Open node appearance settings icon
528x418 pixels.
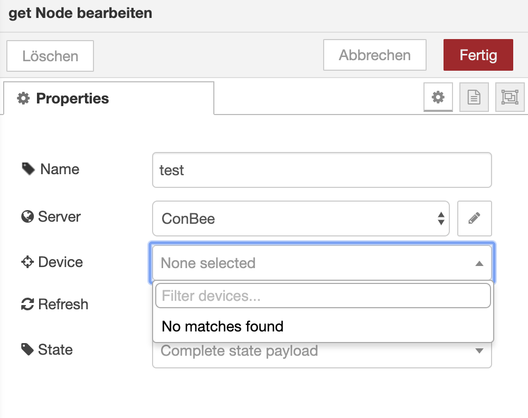point(510,97)
